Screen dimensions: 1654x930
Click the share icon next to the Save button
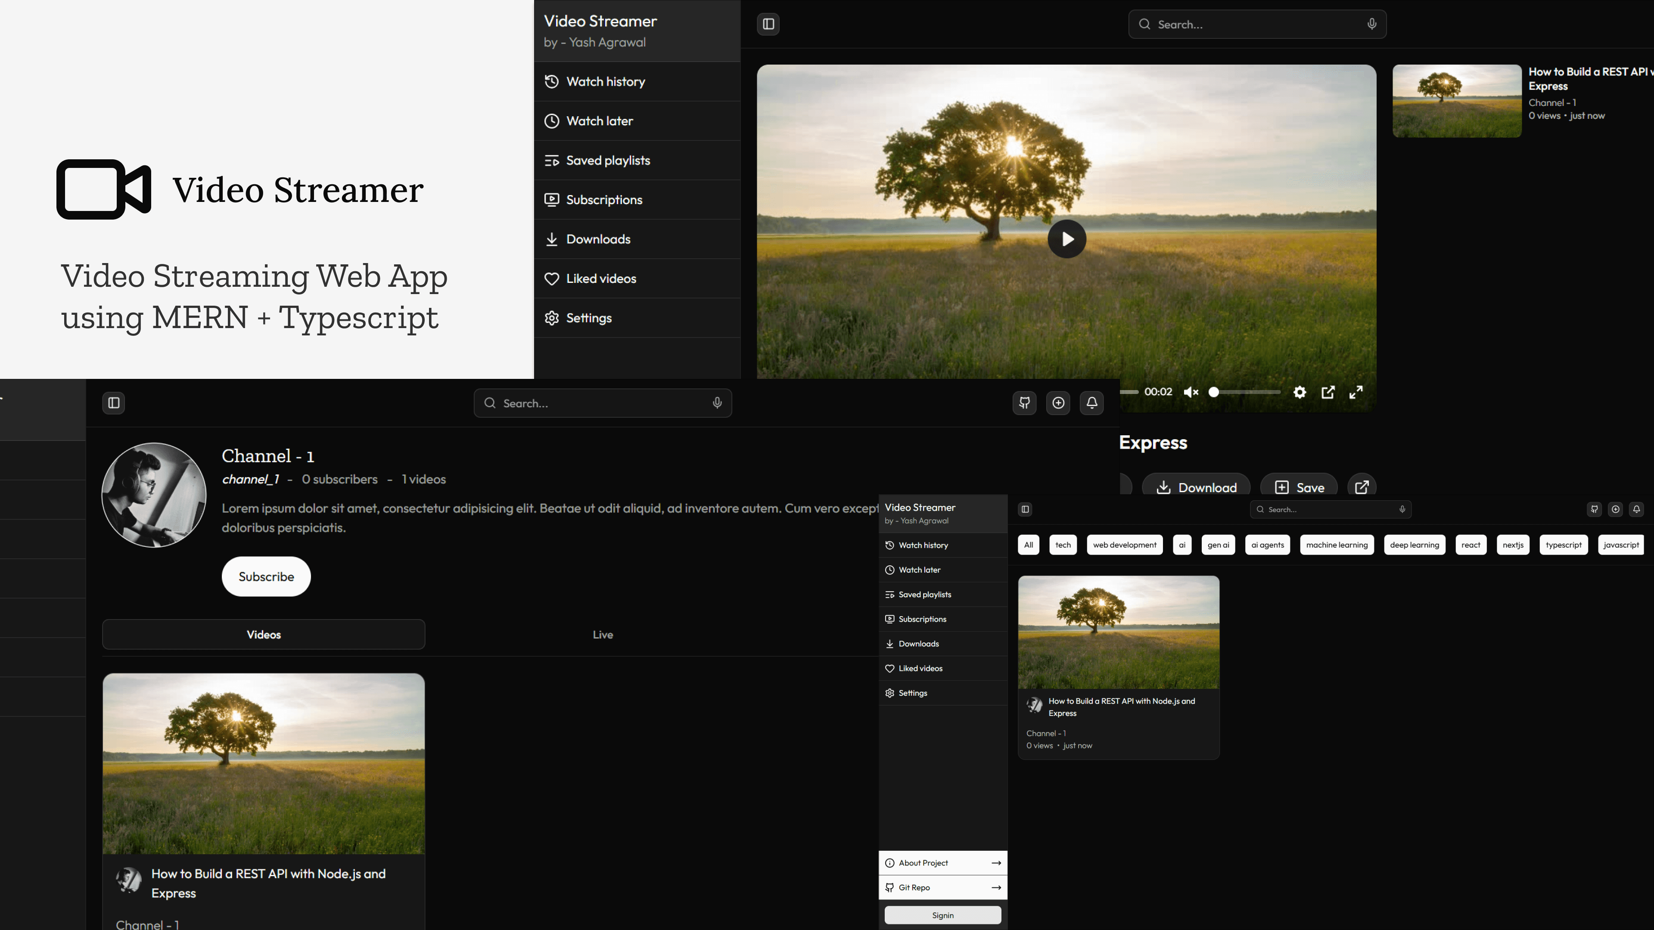click(1361, 487)
